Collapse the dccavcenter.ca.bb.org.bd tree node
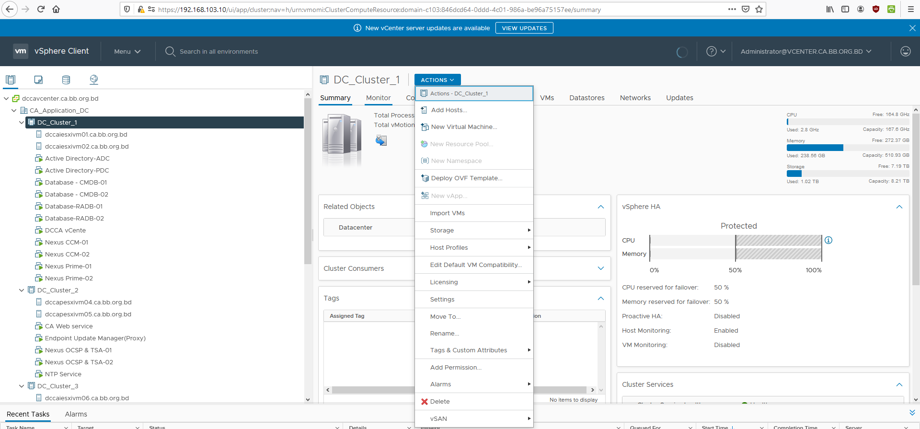 pyautogui.click(x=7, y=98)
